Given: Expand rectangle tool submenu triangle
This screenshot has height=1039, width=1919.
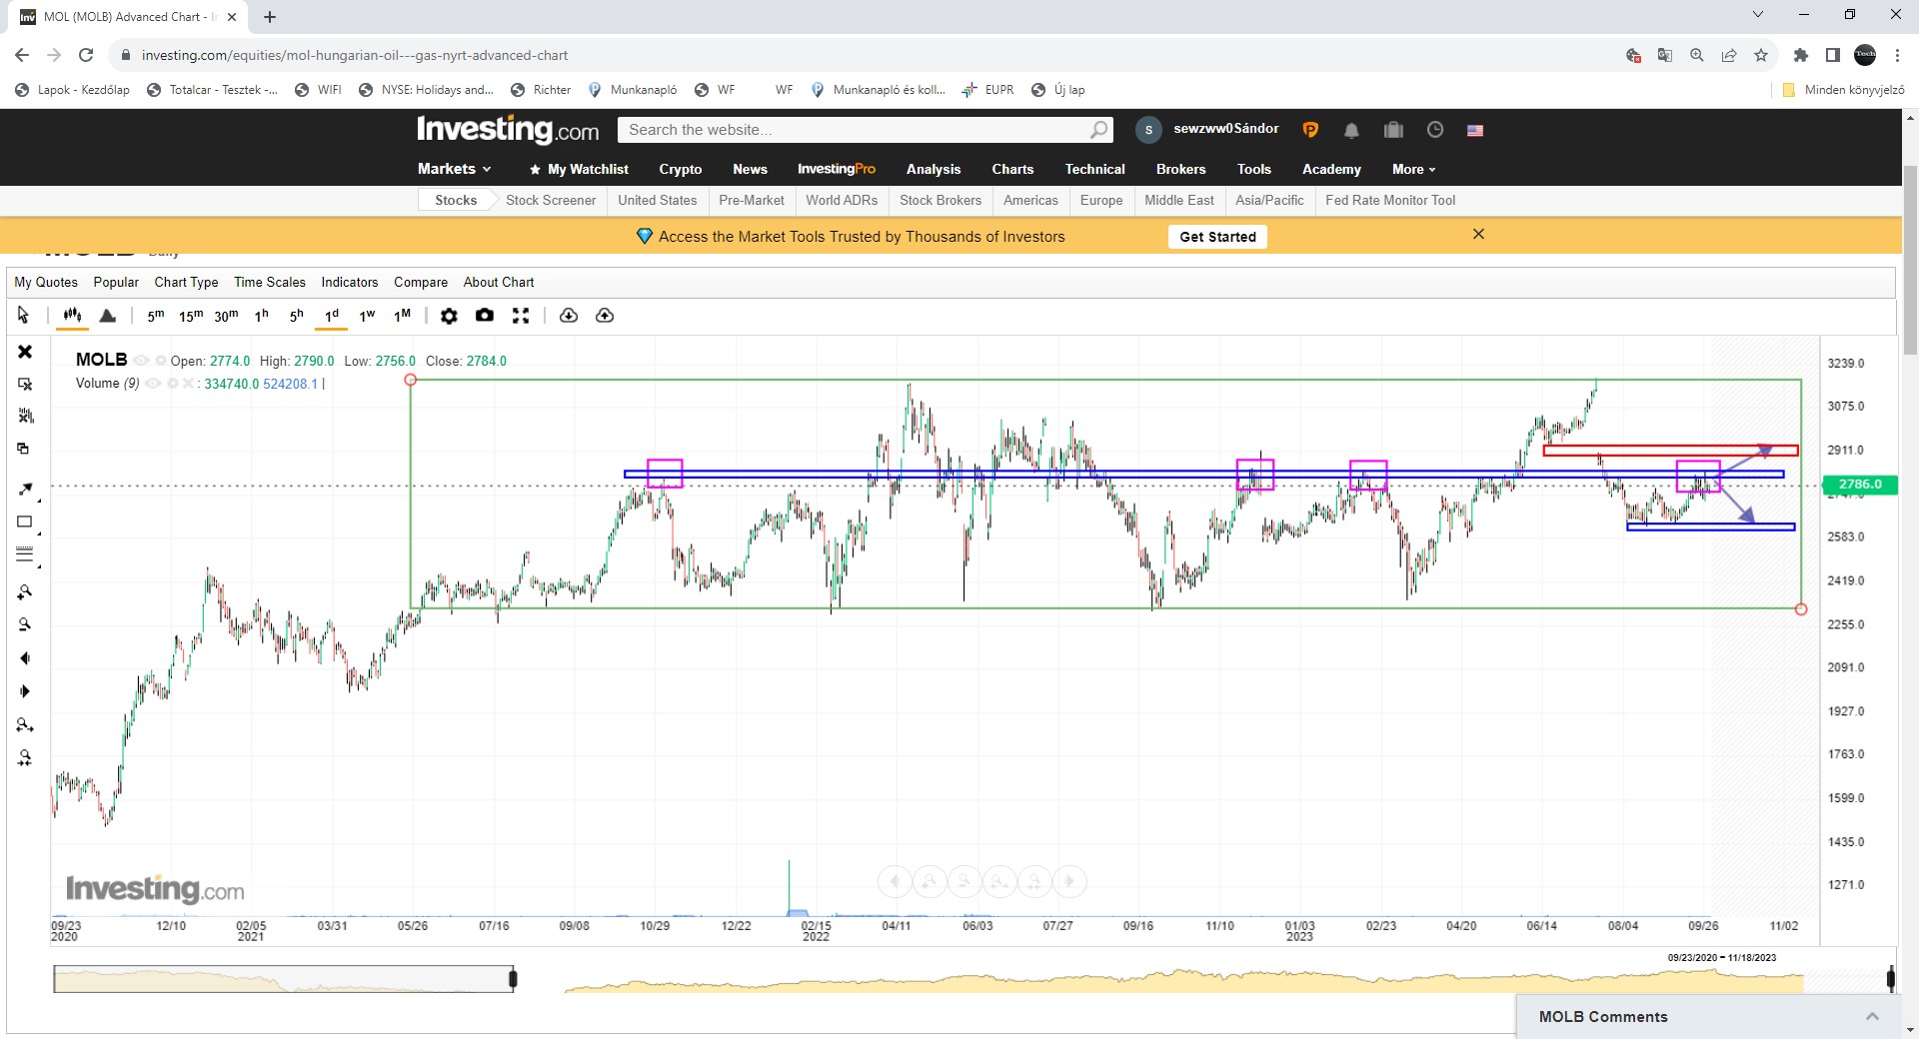Looking at the screenshot, I should click(x=39, y=531).
